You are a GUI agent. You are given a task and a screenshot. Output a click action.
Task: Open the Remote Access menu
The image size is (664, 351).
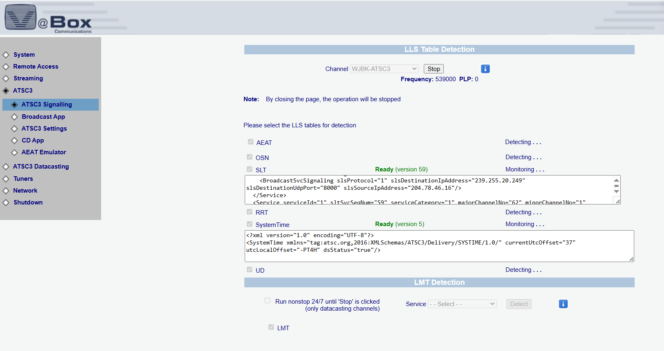click(x=36, y=67)
